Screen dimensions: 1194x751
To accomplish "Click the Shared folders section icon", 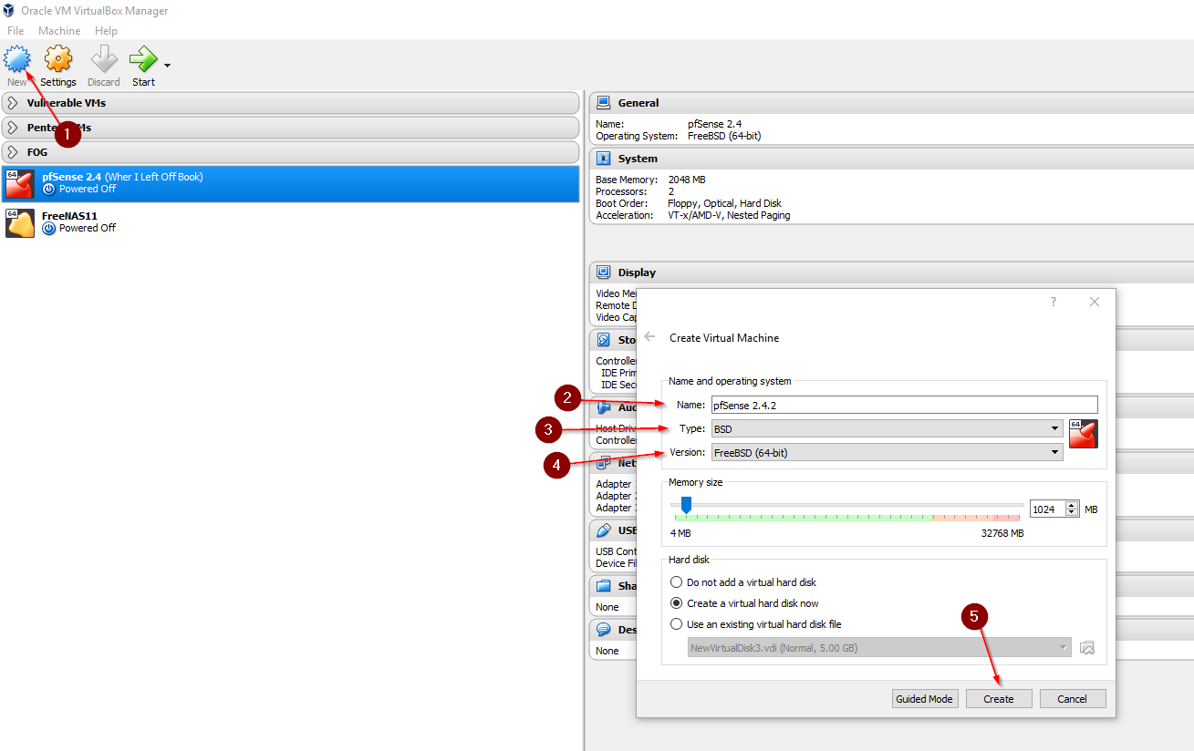I will point(604,586).
